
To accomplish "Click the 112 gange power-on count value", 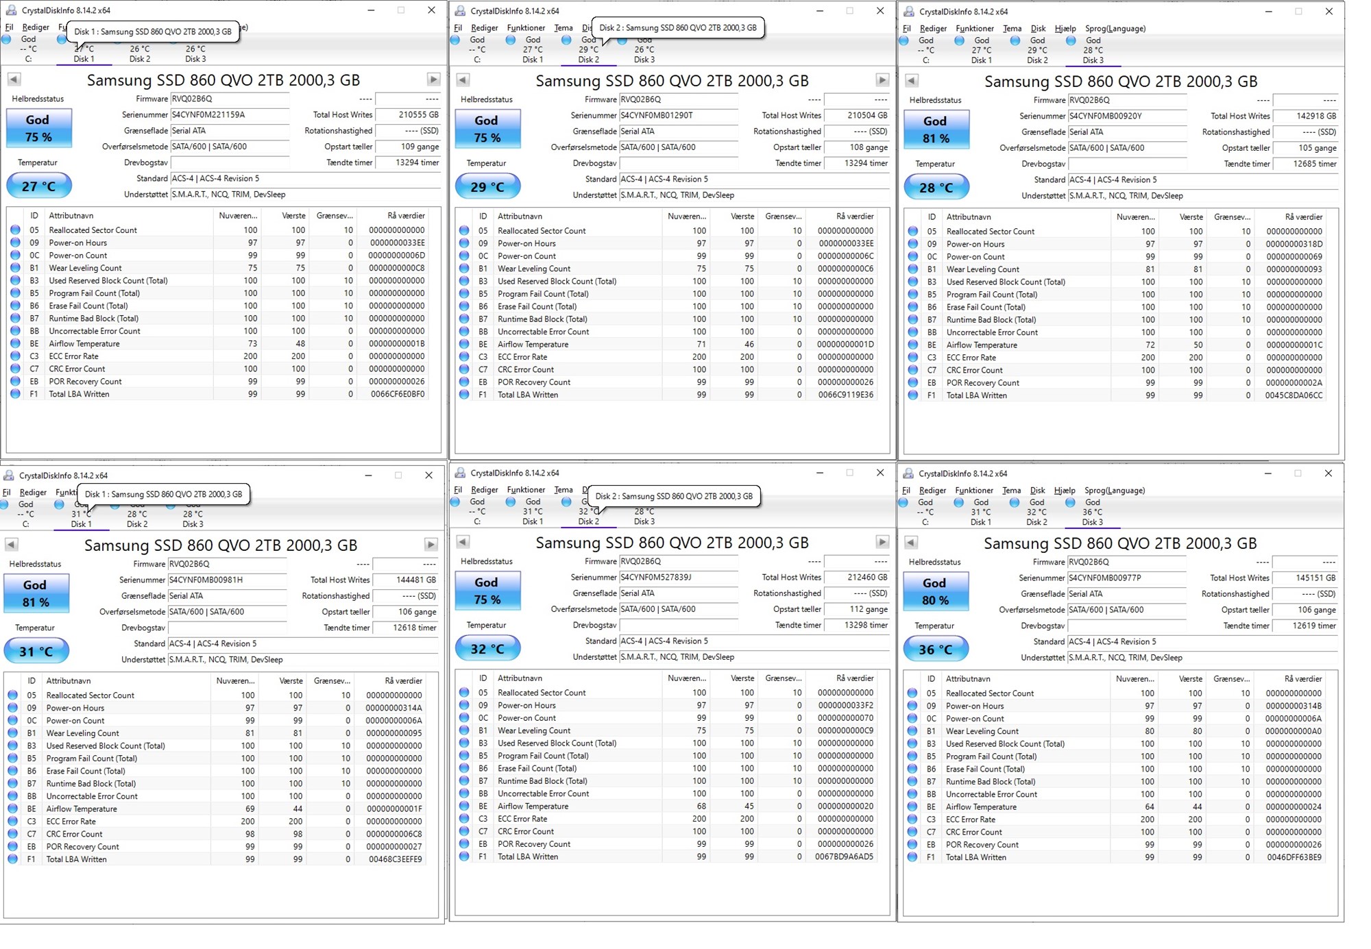I will [857, 609].
